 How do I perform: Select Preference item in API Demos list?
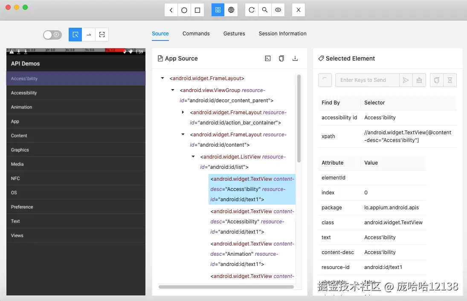point(76,207)
